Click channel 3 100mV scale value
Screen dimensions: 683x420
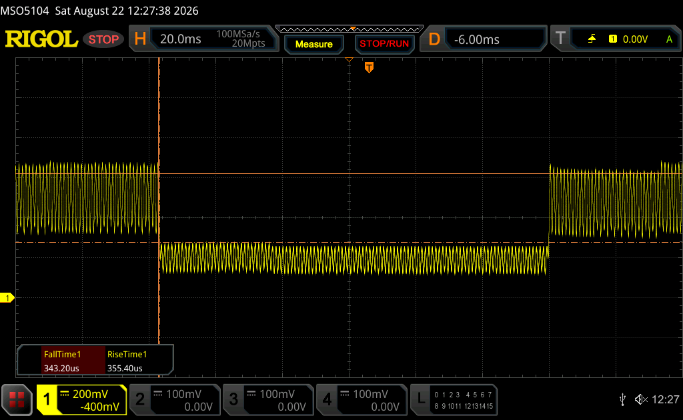pos(277,394)
